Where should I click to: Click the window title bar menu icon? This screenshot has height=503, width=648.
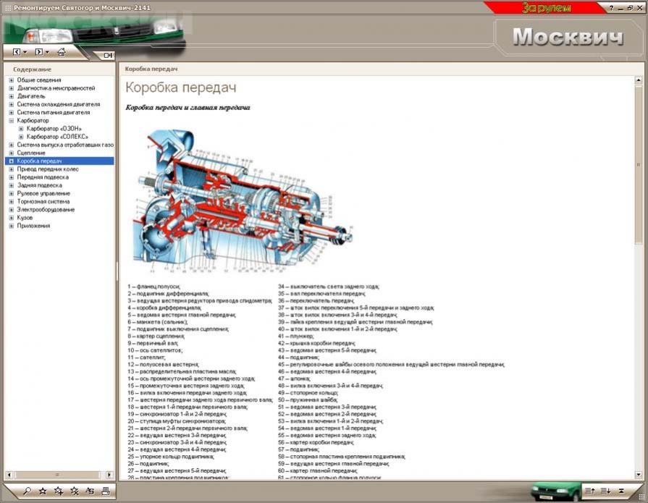click(x=8, y=8)
